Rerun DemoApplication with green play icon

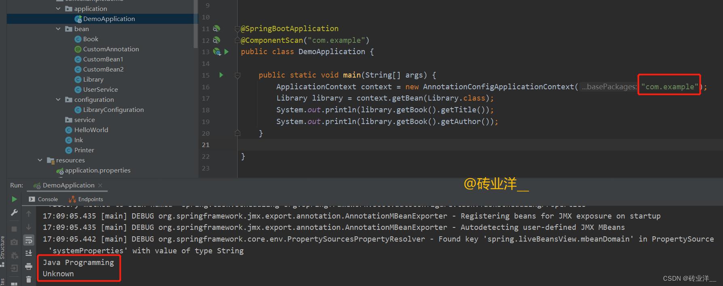[14, 199]
